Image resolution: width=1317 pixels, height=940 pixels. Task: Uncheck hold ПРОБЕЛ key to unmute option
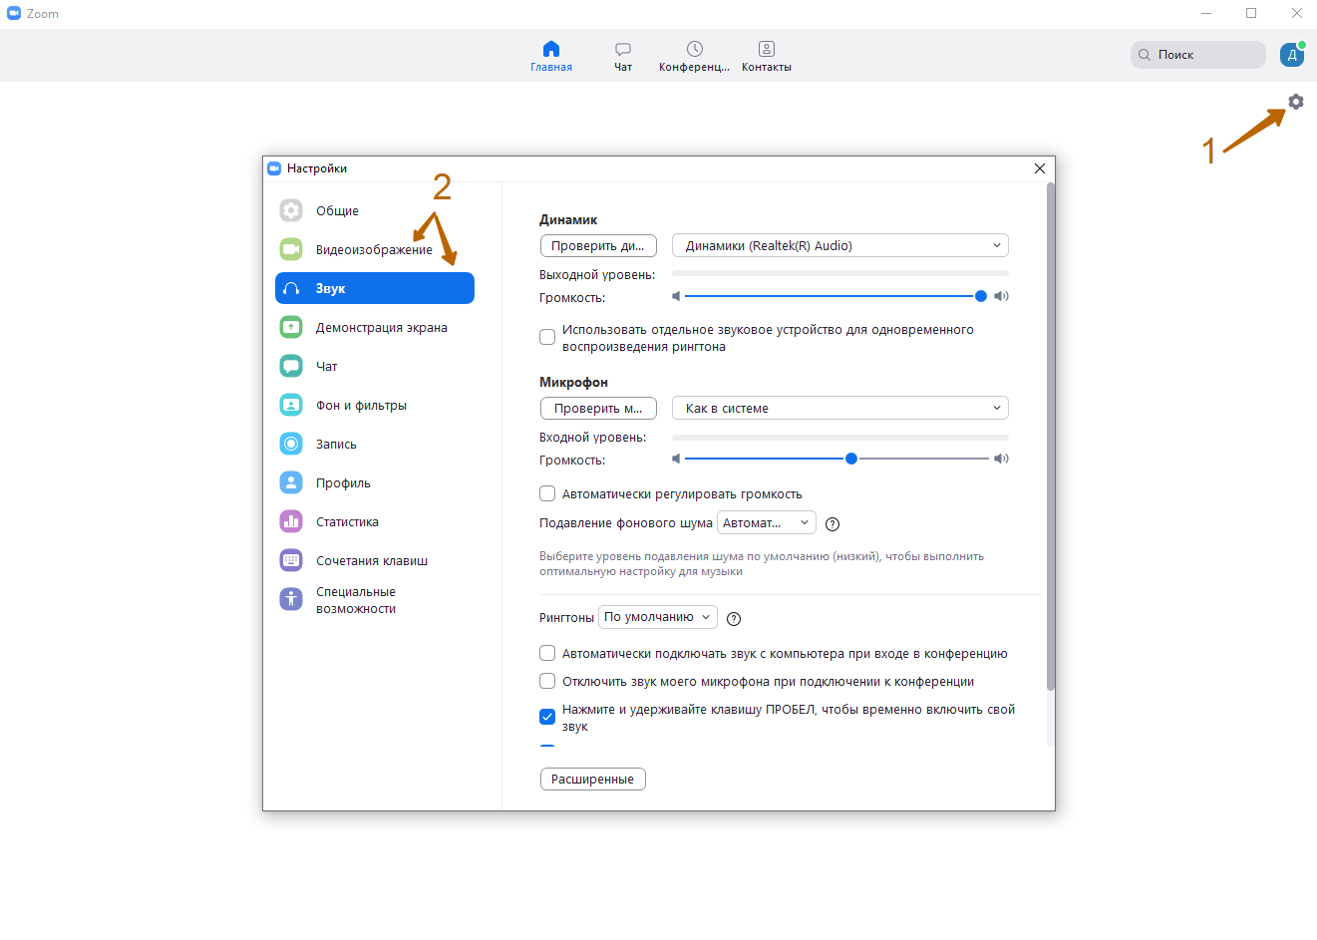coord(547,717)
